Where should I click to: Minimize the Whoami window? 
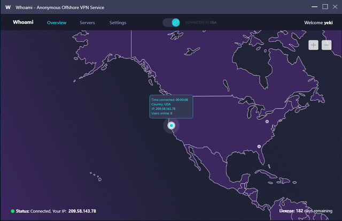tap(314, 7)
